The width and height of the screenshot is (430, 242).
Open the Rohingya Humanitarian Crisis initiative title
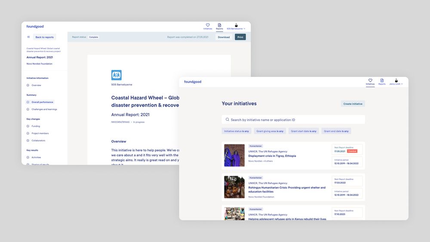pos(287,190)
